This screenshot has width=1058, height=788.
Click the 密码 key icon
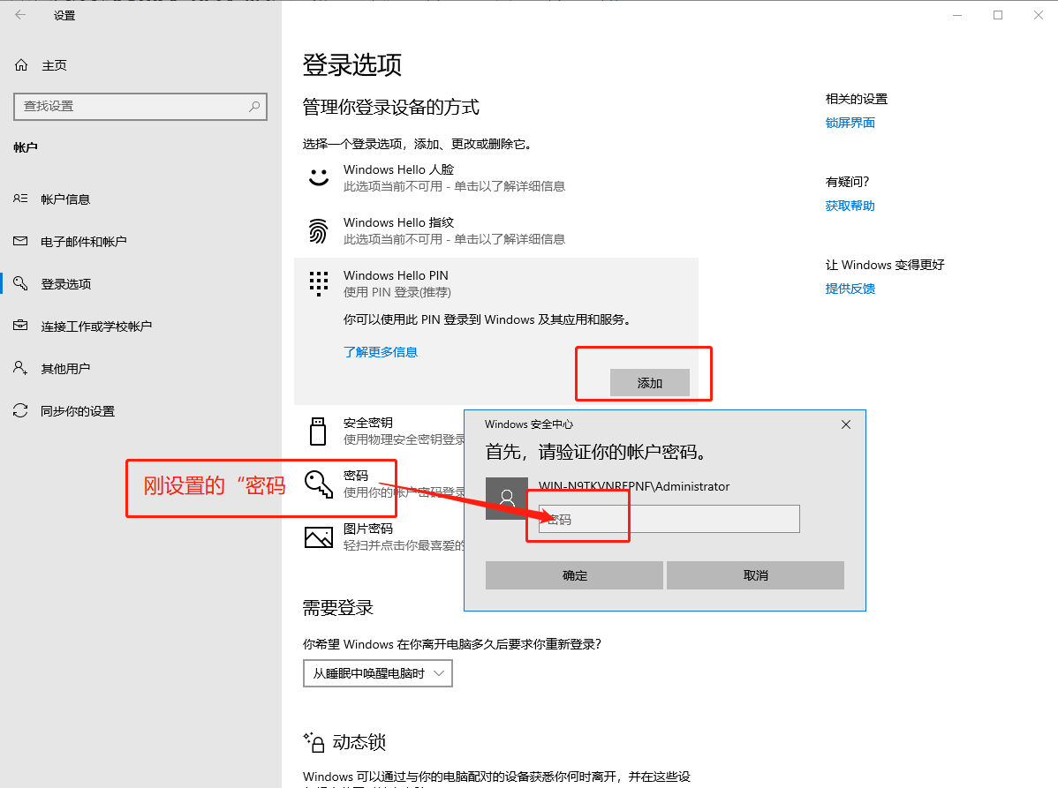click(318, 483)
